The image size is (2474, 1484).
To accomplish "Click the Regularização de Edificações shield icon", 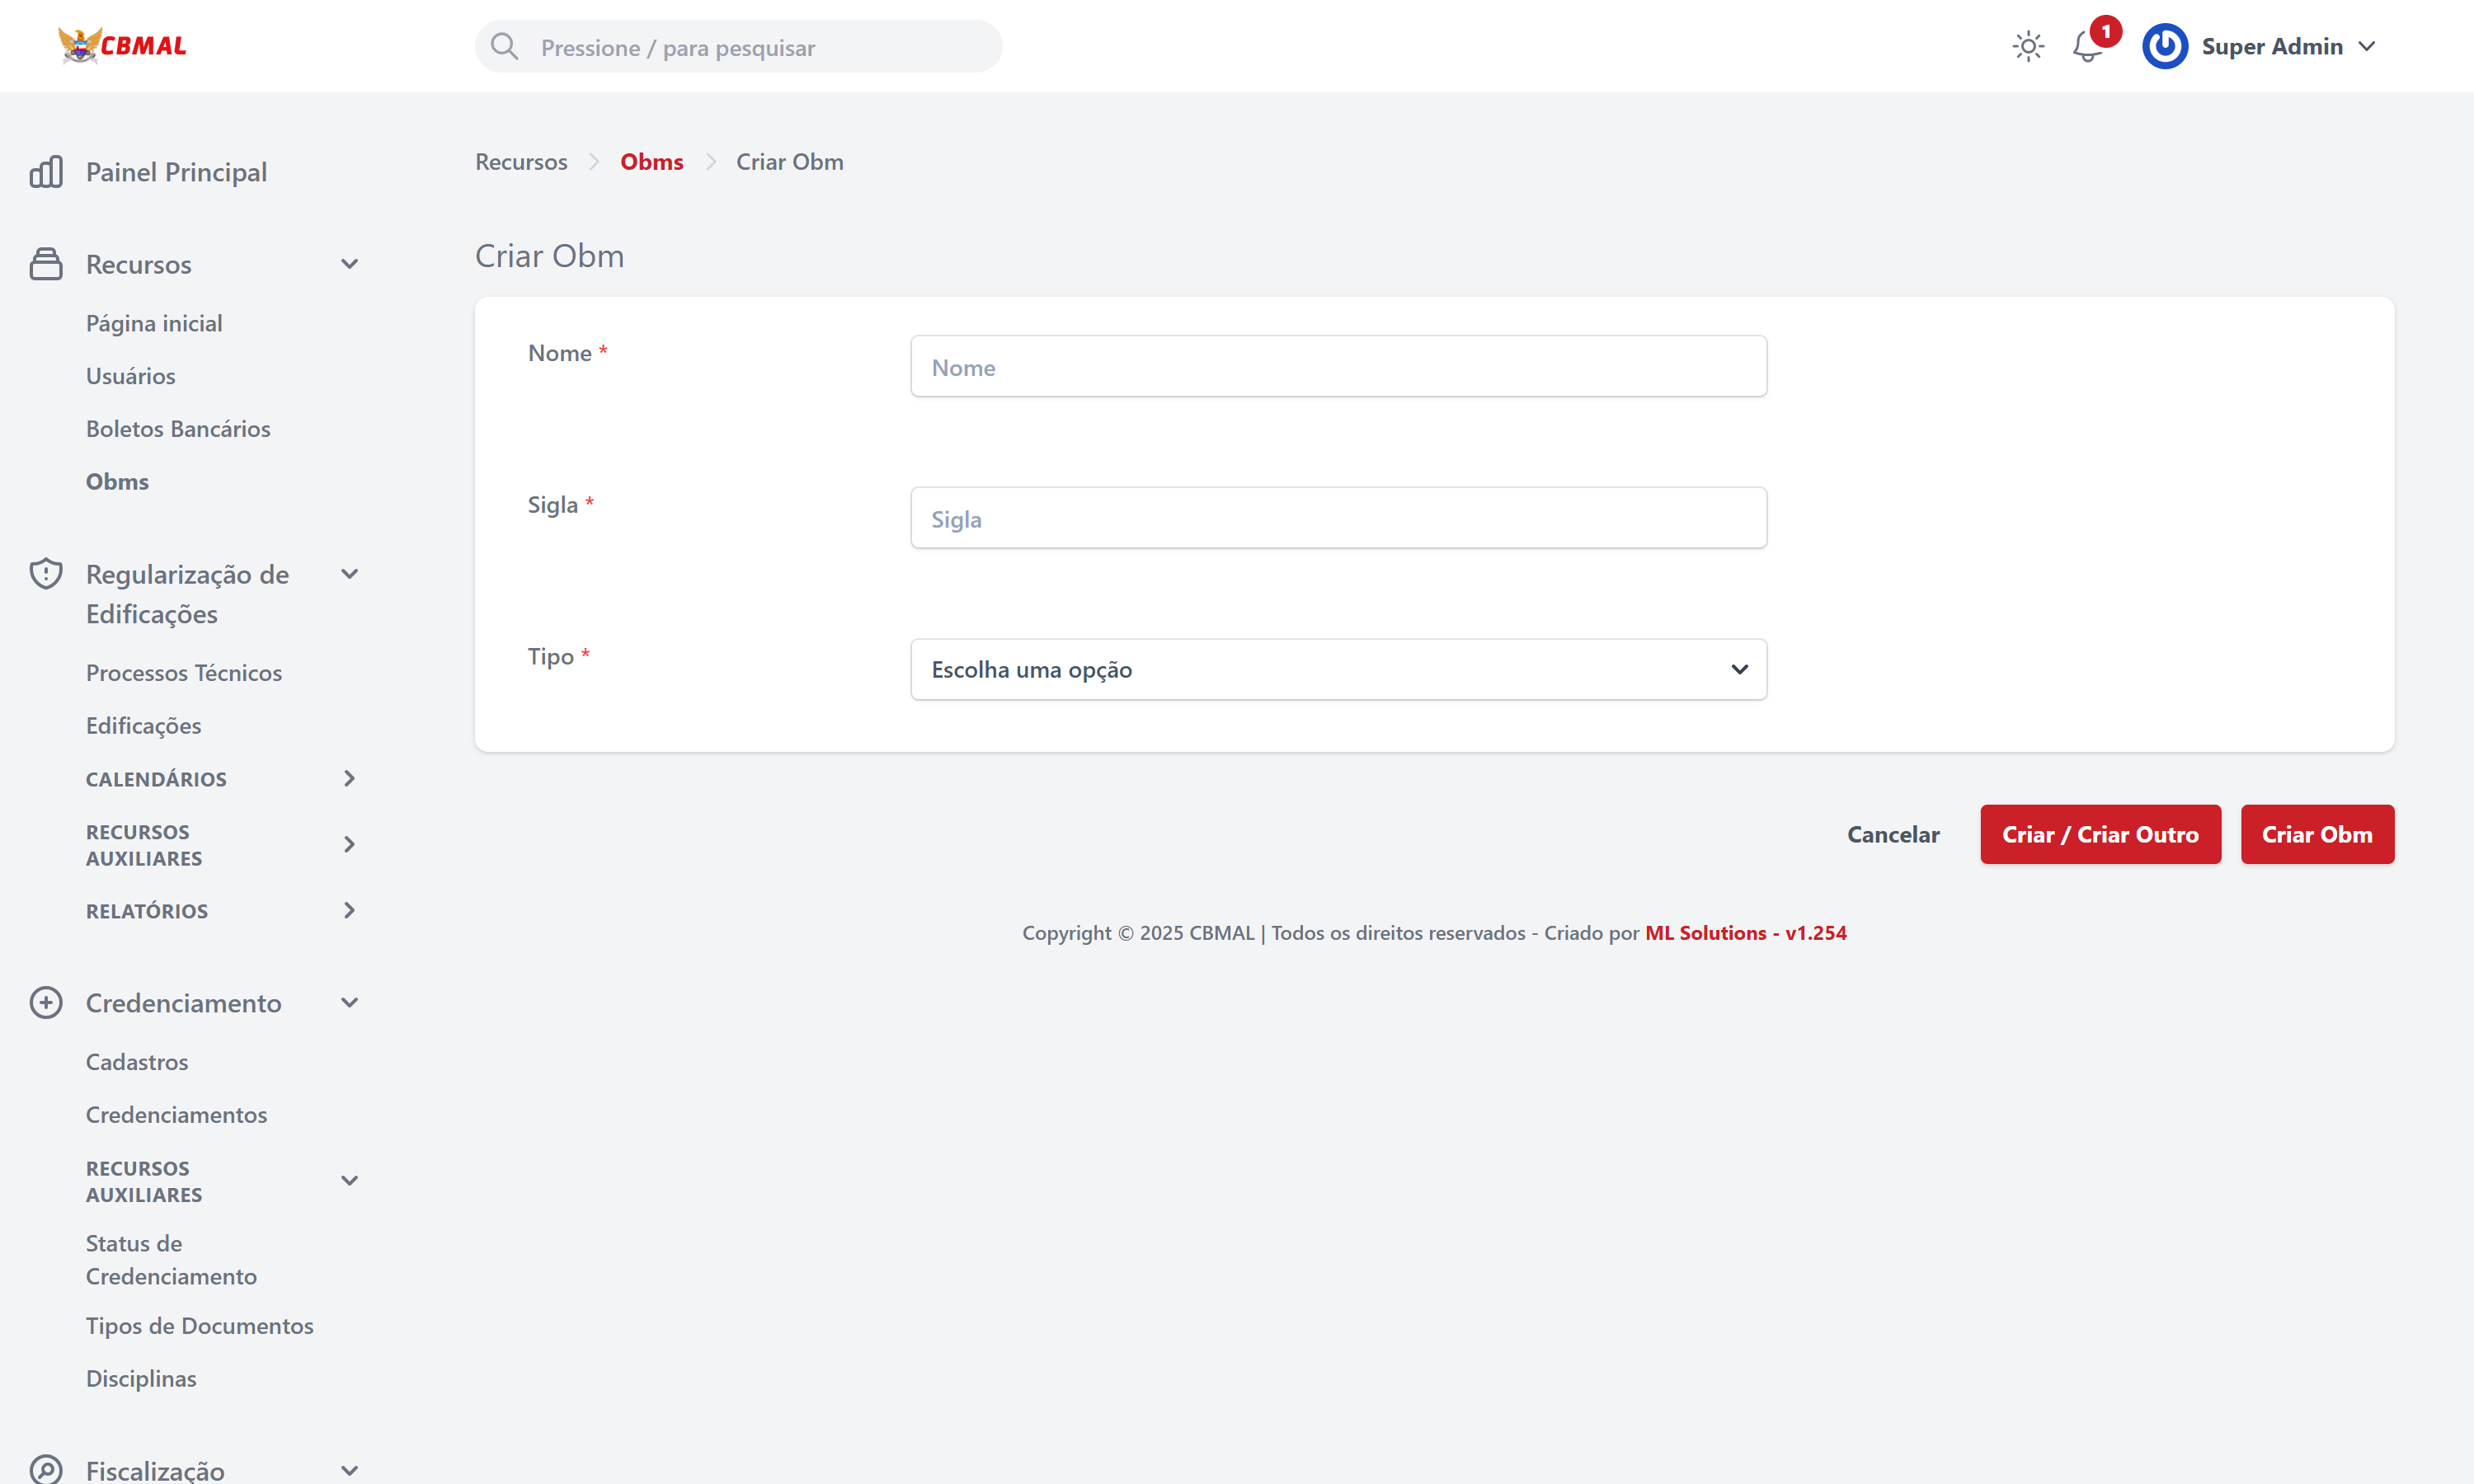I will point(46,574).
